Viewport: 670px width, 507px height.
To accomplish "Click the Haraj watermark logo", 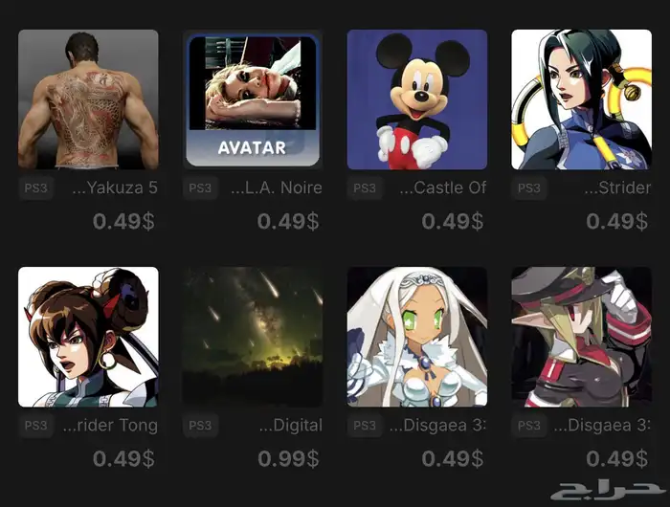I will (x=608, y=491).
